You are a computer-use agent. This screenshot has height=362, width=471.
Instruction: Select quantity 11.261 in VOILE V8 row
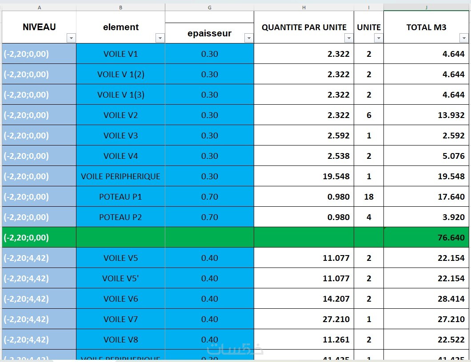click(x=303, y=339)
